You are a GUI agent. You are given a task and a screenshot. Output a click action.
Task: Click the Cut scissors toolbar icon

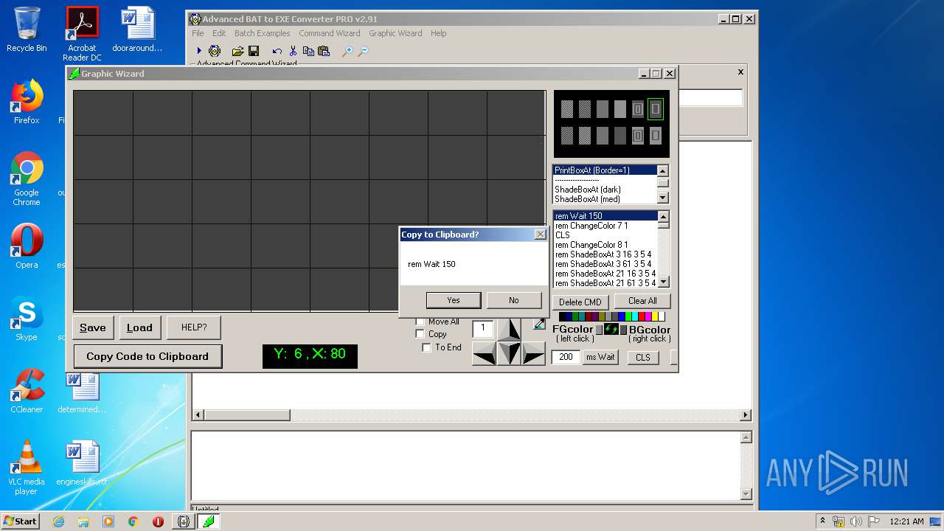point(293,51)
